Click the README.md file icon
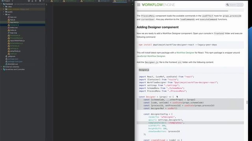Image resolution: width=252 pixels, height=141 pixels. pos(6,64)
